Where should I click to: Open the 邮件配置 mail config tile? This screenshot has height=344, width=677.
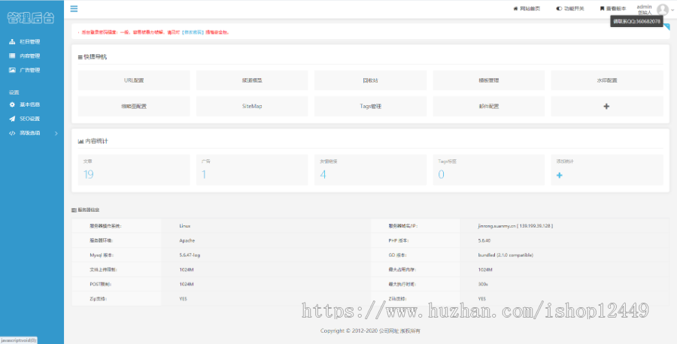tap(489, 106)
